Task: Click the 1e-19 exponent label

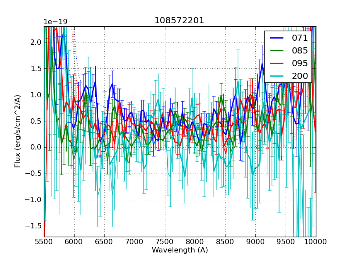Action: click(55, 22)
